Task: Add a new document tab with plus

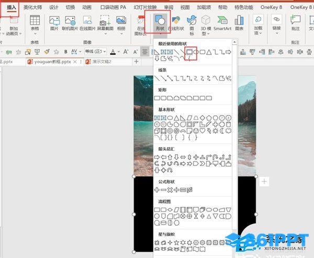Action: [x=137, y=62]
